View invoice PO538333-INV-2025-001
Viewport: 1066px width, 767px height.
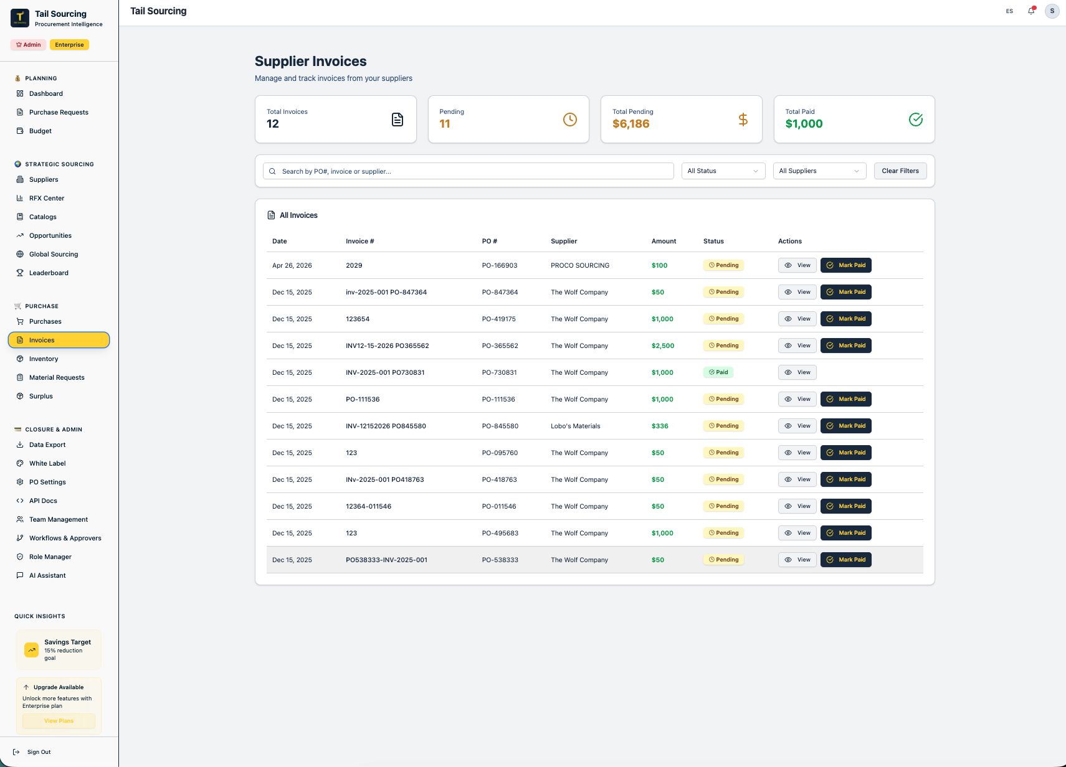point(797,560)
